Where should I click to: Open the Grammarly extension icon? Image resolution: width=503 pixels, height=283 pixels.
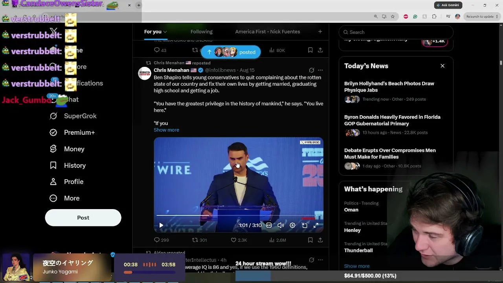tap(415, 17)
